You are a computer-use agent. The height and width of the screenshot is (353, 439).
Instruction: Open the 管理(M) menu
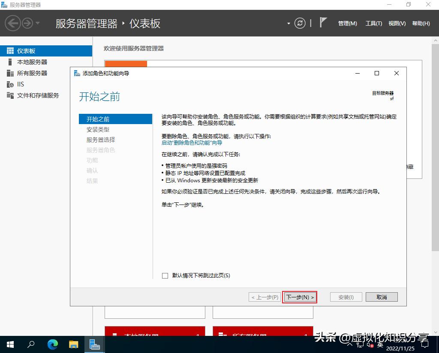click(x=347, y=24)
